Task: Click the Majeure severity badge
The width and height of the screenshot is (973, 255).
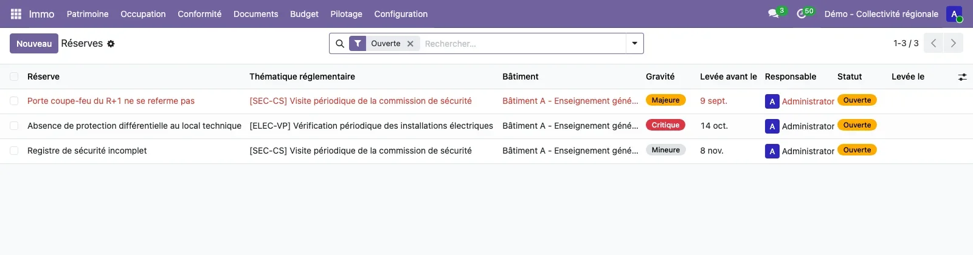Action: click(x=666, y=100)
